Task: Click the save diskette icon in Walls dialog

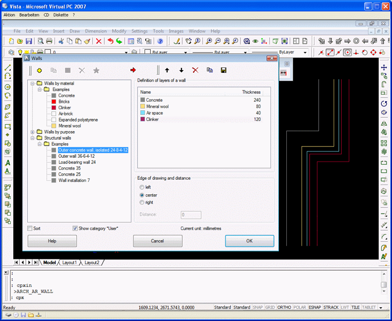Action: click(224, 71)
